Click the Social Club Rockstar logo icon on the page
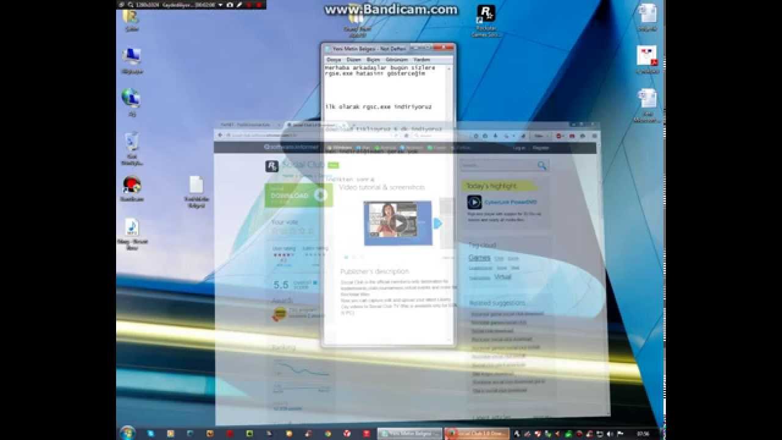The image size is (782, 440). (272, 166)
